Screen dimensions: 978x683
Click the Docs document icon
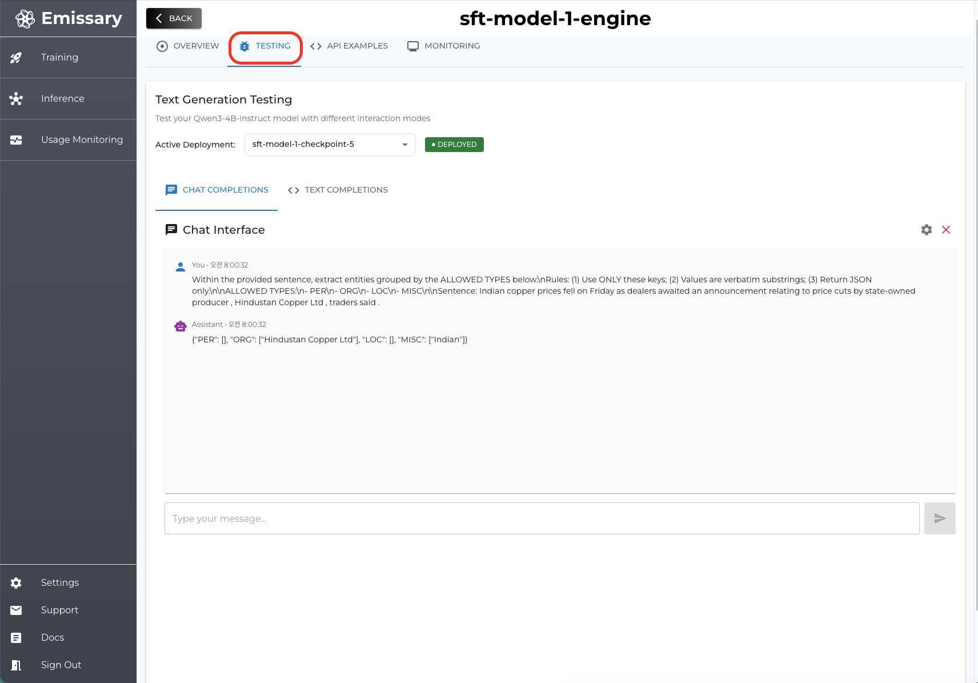[16, 638]
